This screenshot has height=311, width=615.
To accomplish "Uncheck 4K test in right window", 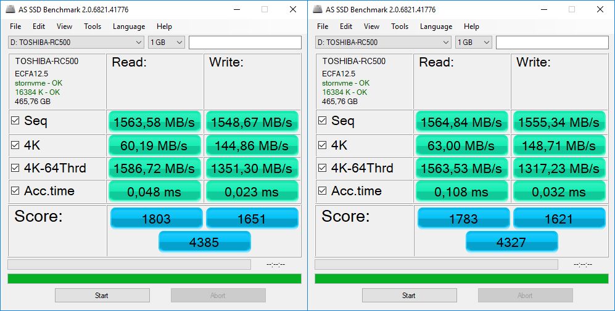I will coord(322,145).
